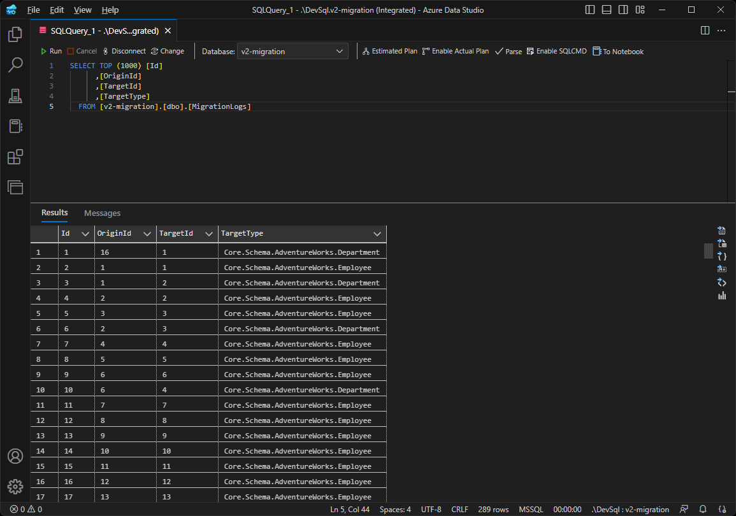Open the Connections view in activity bar
Viewport: 736px width, 516px height.
click(x=15, y=96)
